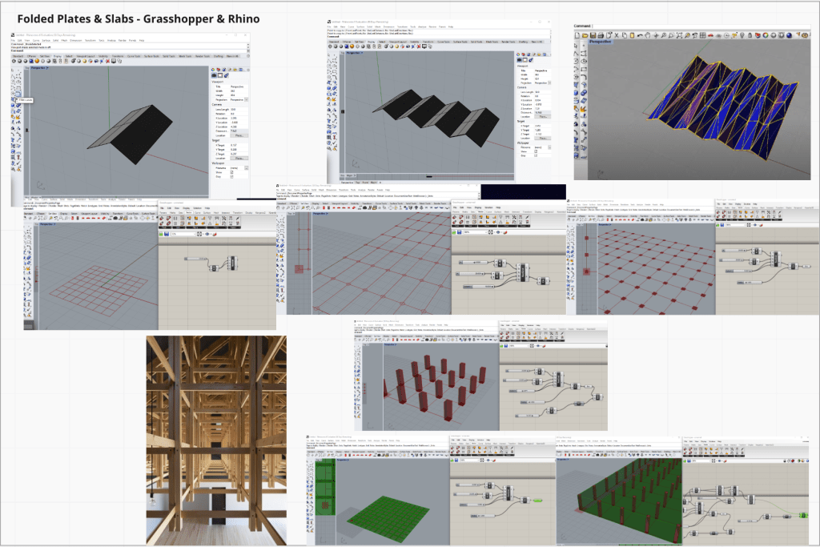The width and height of the screenshot is (820, 547).
Task: Toggle the wallpaper Show checkbox in single-roof window
Action: (232, 171)
